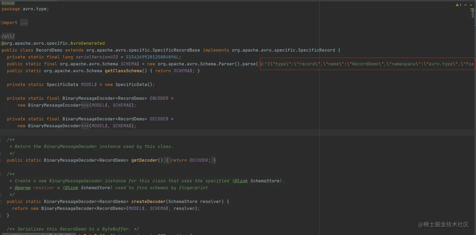476x235 pixels.
Task: Click @link in the resolver param line
Action: pos(72,188)
